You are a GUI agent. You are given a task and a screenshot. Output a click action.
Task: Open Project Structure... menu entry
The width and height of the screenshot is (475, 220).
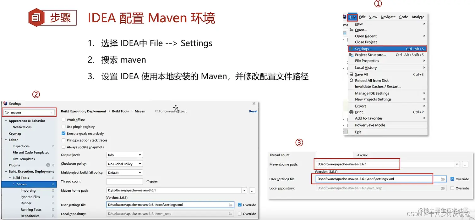click(x=388, y=55)
